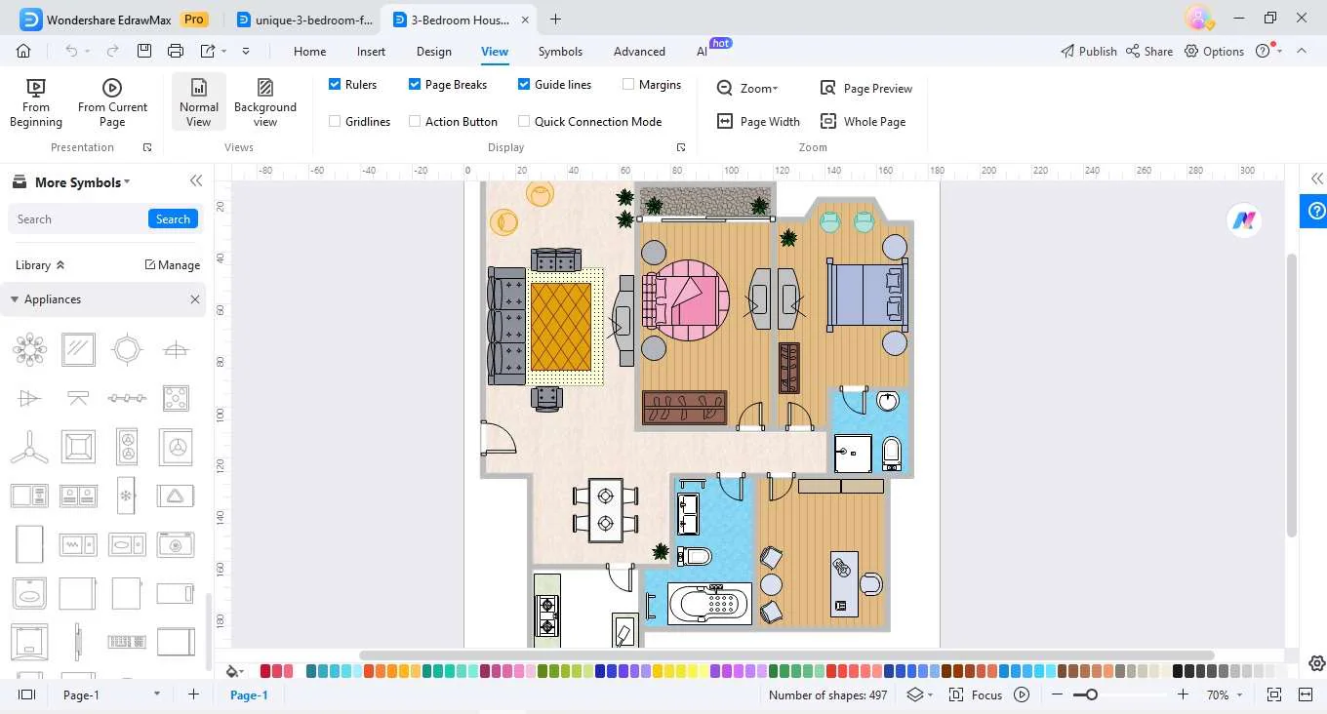Click the Export icon in quick toolbar

[208, 51]
